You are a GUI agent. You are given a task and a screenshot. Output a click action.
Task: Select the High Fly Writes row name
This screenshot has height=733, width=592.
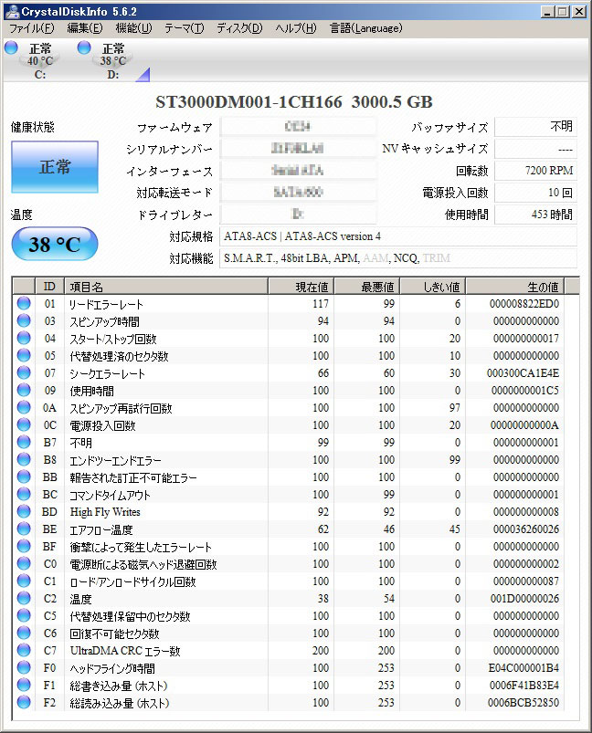tap(105, 512)
